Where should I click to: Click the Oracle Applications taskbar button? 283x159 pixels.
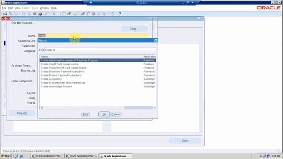click(x=115, y=156)
